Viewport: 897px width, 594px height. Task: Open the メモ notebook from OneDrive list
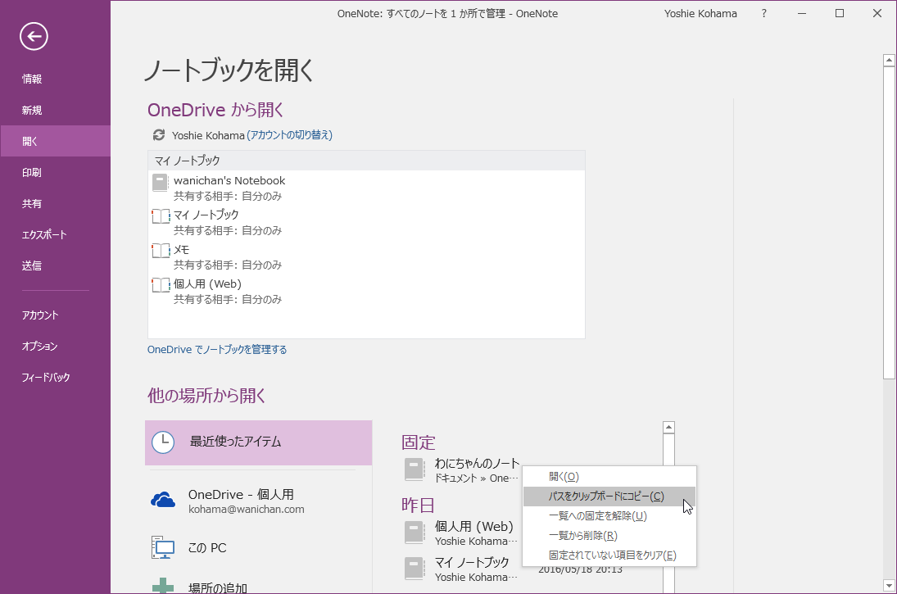tap(366, 256)
